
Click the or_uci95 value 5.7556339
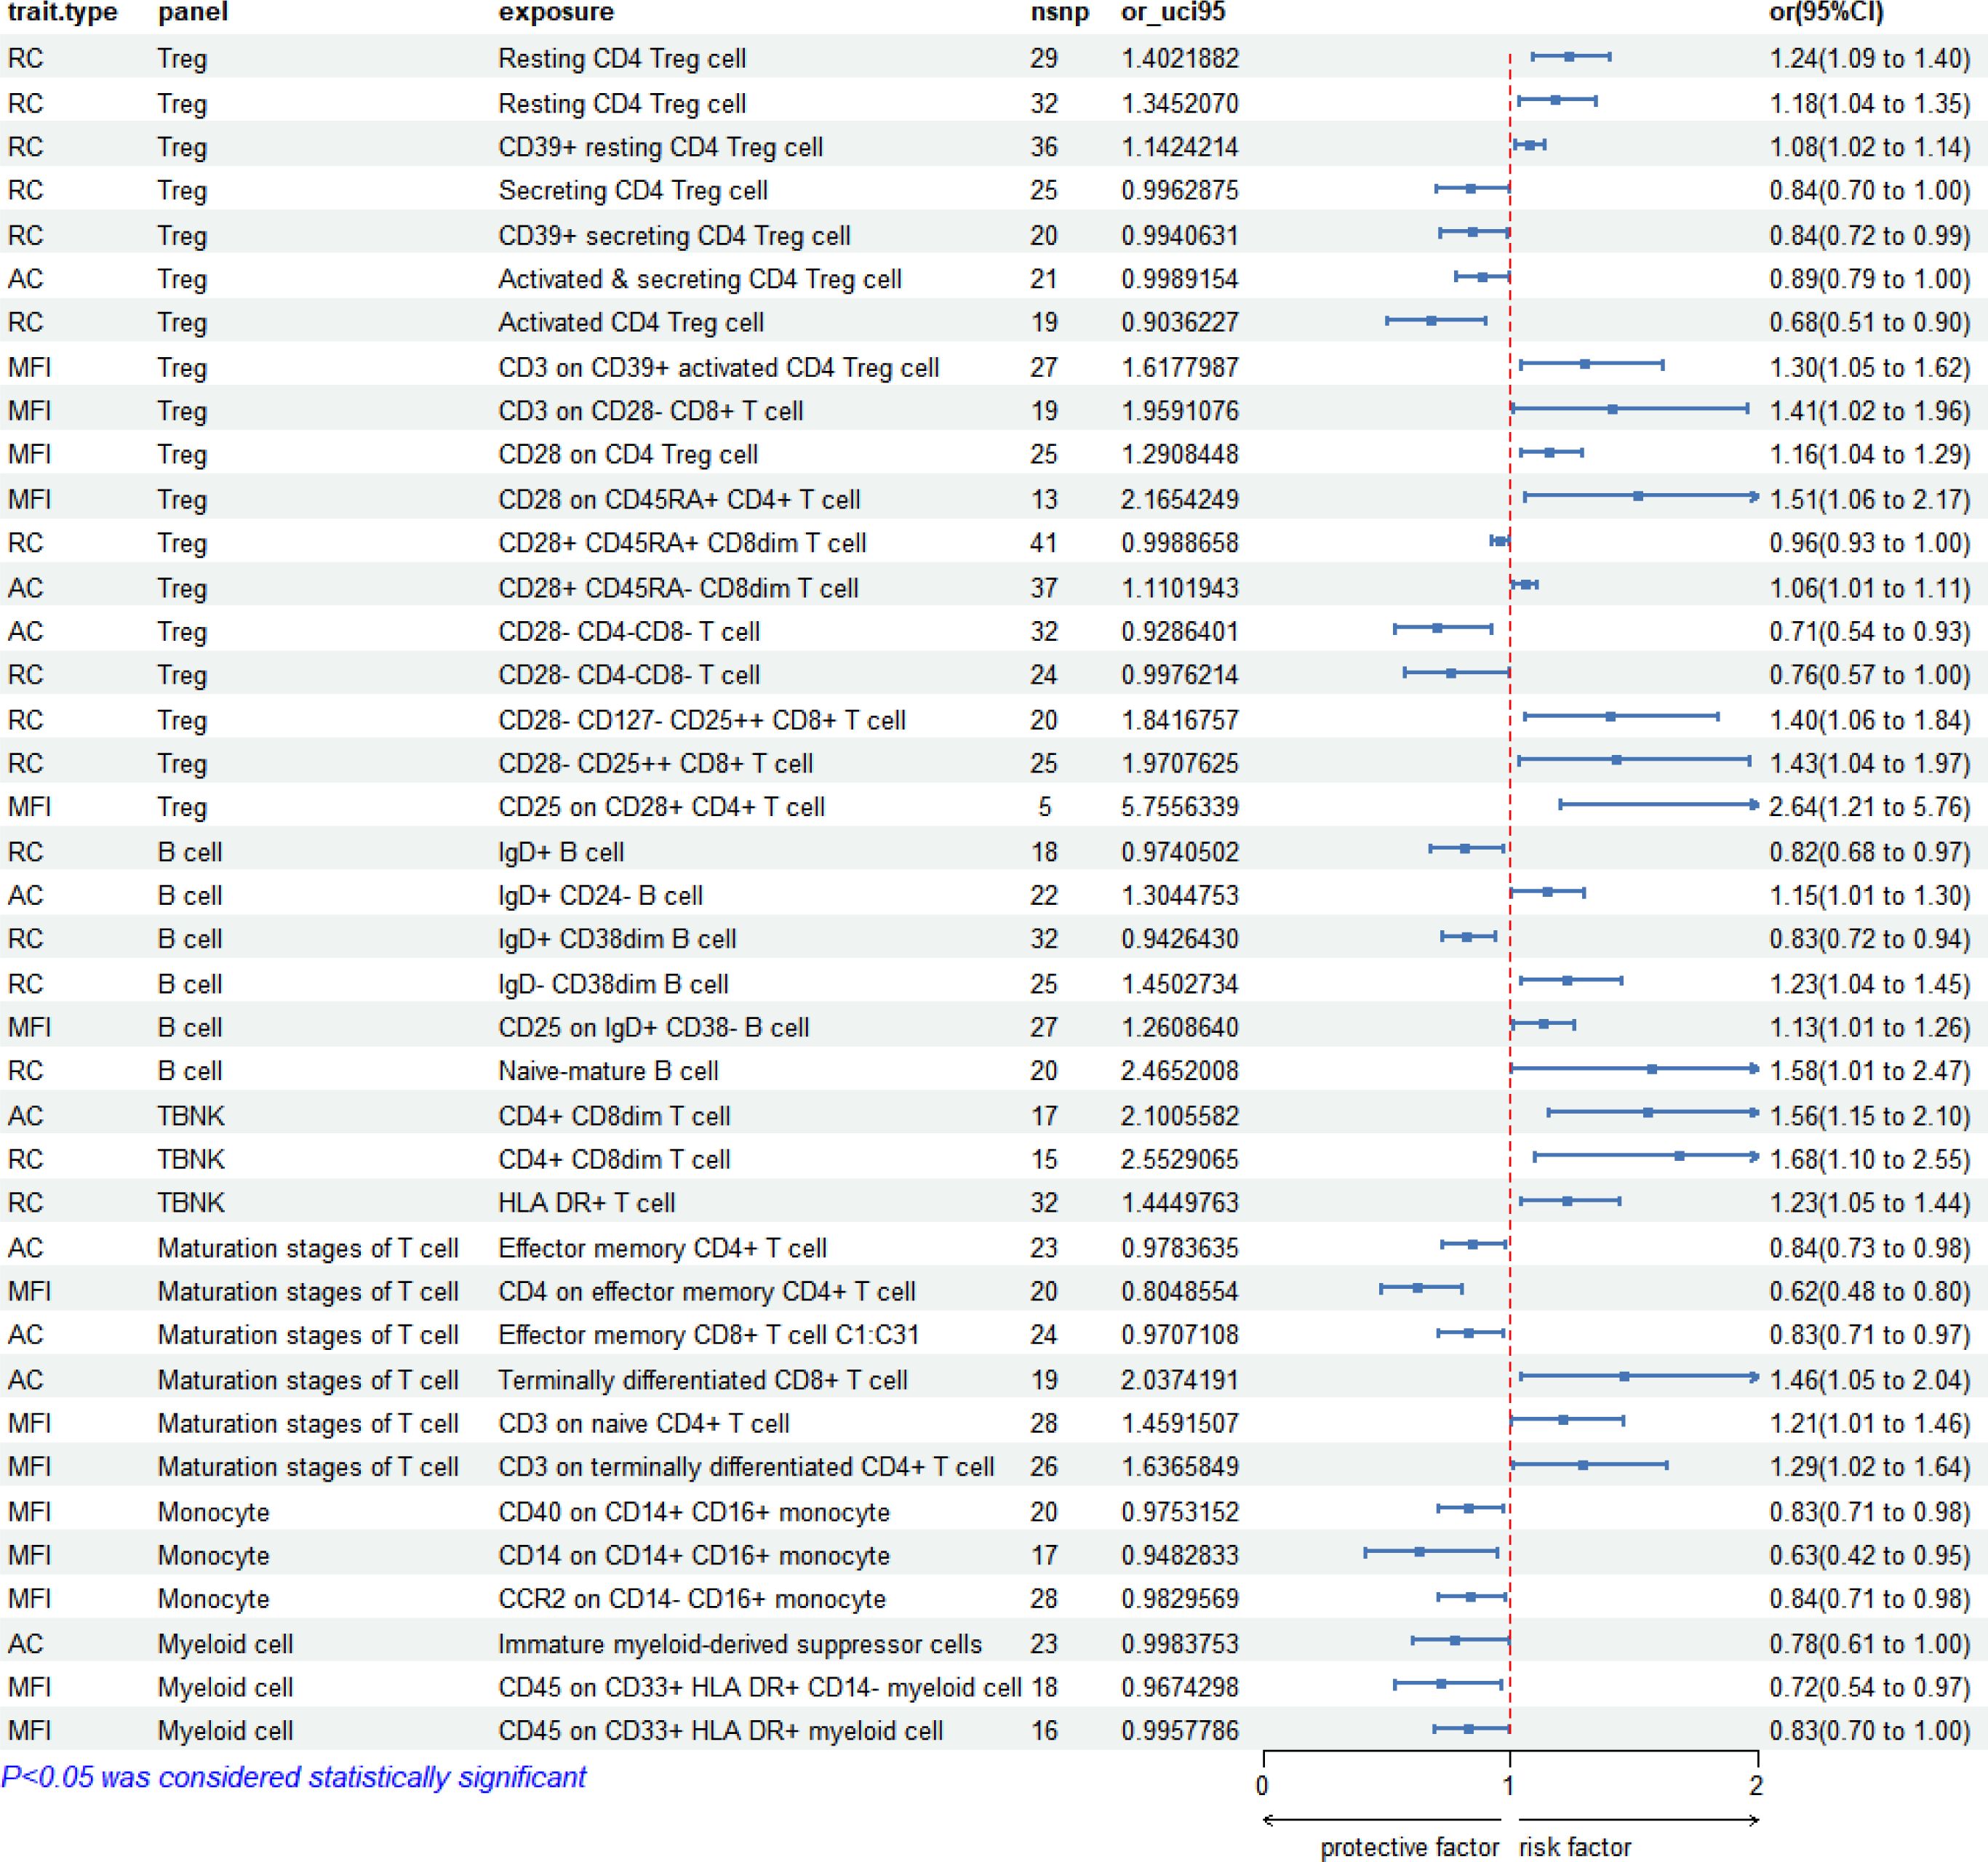point(1180,806)
